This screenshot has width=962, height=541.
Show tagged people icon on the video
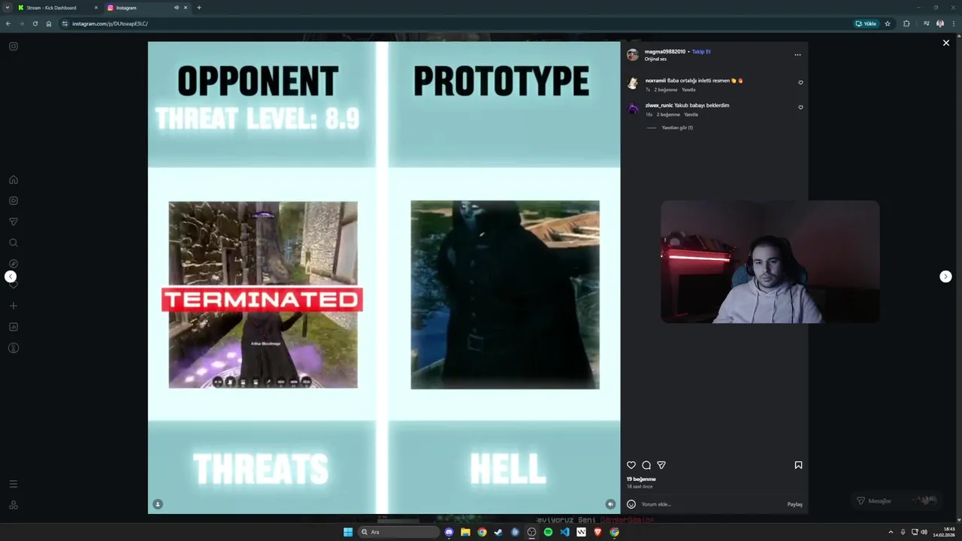[x=158, y=504]
